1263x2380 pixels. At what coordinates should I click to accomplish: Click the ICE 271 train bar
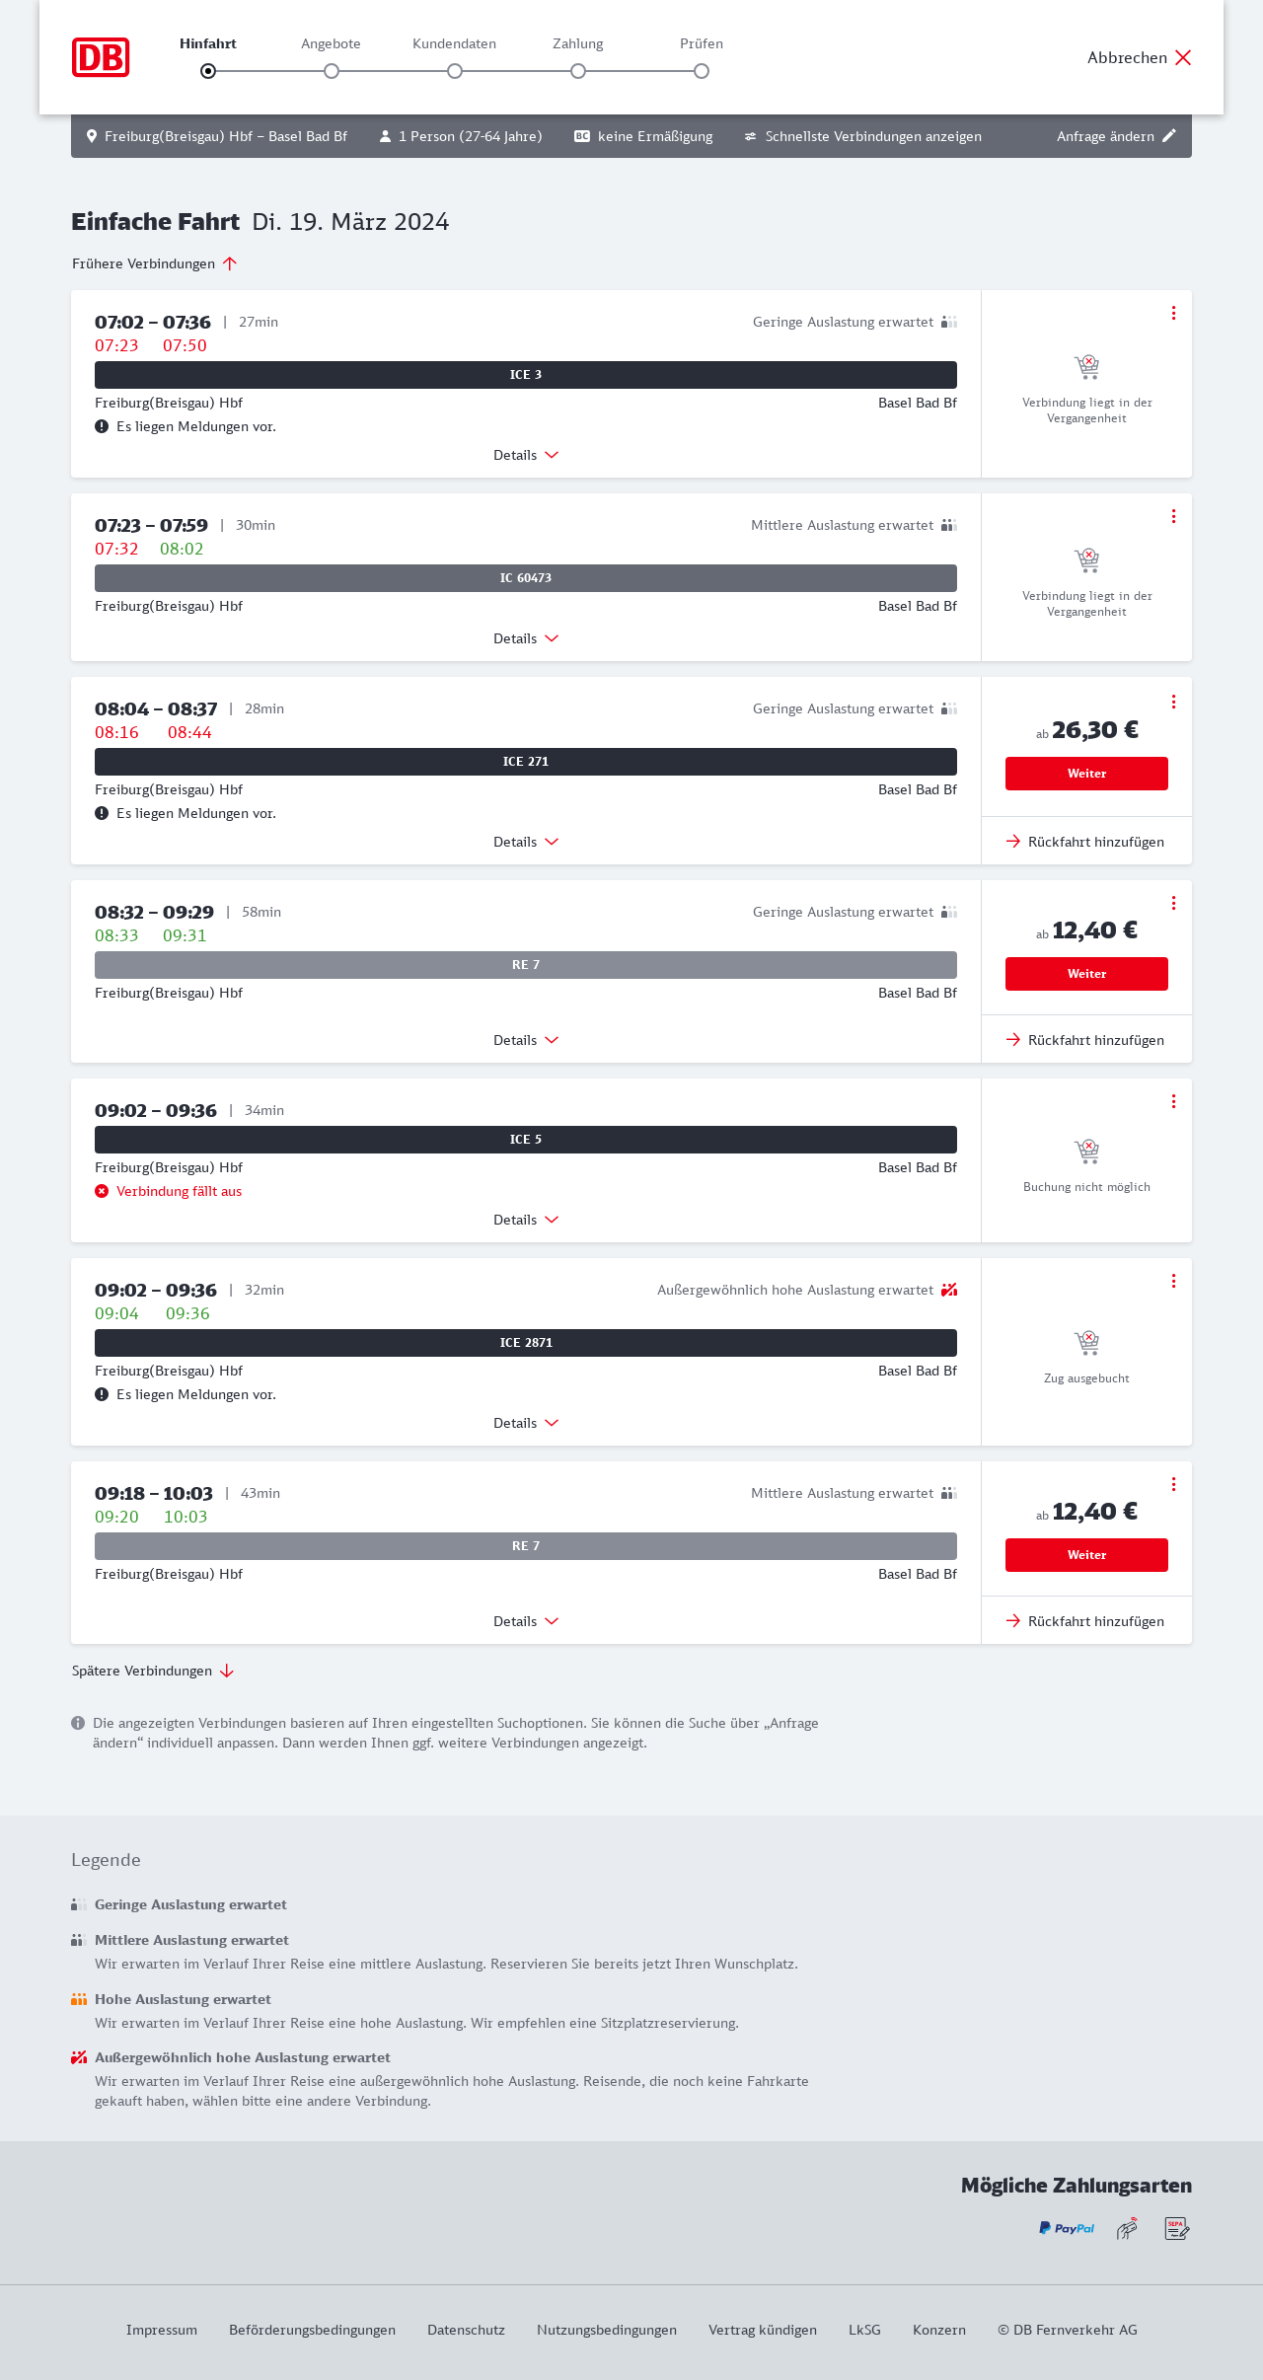coord(526,762)
